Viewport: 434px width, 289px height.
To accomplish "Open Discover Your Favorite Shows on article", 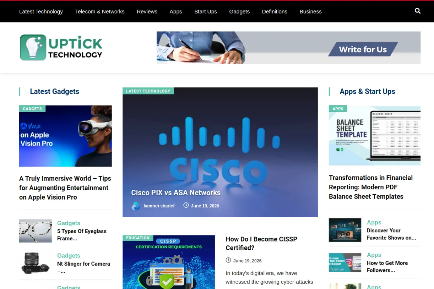I will 392,234.
